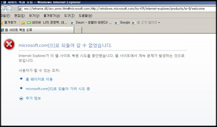Click the 추가 정보 text link
Image resolution: width=217 pixels, height=127 pixels.
point(33,98)
